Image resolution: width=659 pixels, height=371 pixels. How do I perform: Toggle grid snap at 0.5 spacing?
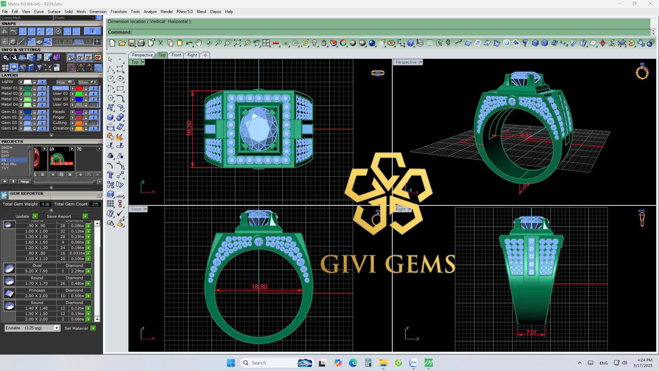78,42
